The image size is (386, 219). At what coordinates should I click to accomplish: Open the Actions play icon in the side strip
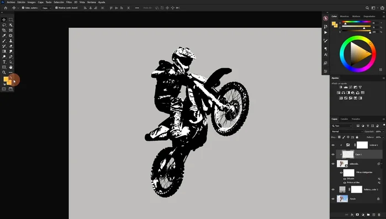pos(326,33)
